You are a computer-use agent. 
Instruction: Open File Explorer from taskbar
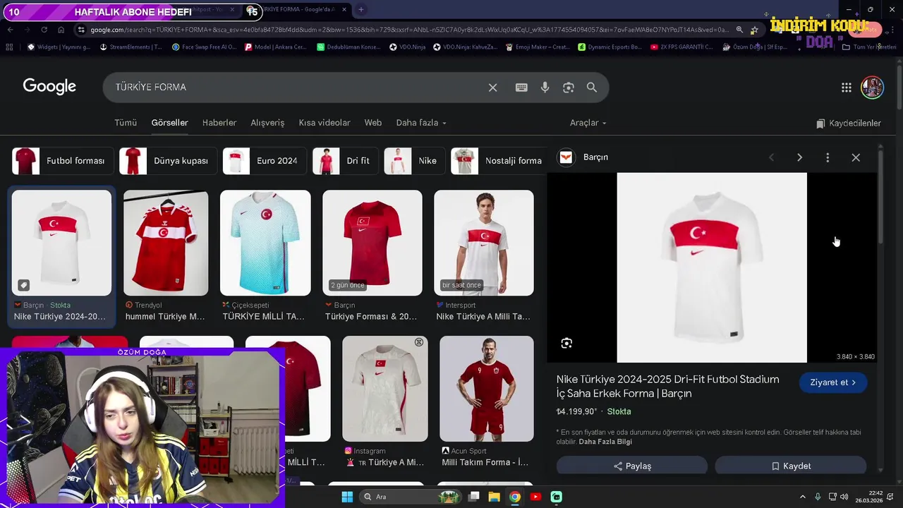coord(494,497)
